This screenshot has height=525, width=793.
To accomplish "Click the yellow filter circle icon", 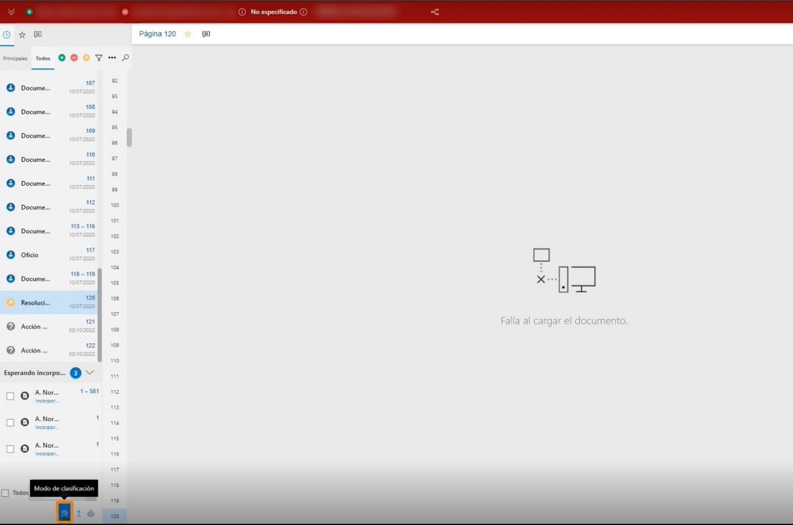I will coord(86,58).
